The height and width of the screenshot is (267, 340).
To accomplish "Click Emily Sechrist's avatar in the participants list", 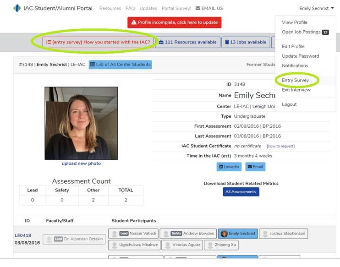I will 224,234.
